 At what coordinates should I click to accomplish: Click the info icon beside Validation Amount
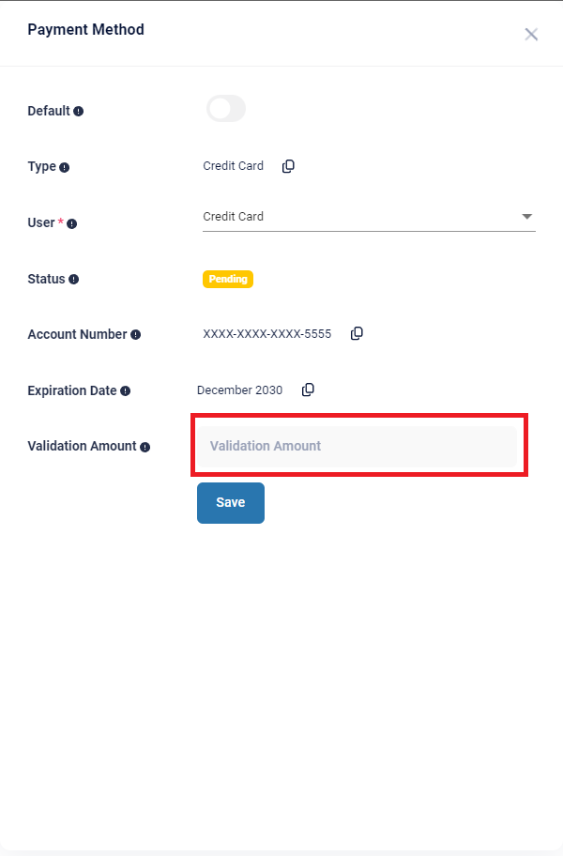tap(145, 447)
